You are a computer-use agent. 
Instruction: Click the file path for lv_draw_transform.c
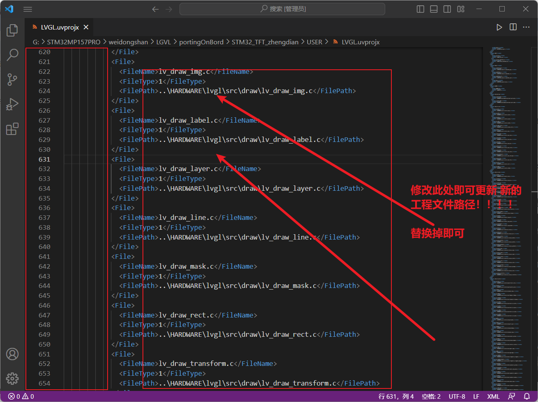tap(248, 383)
